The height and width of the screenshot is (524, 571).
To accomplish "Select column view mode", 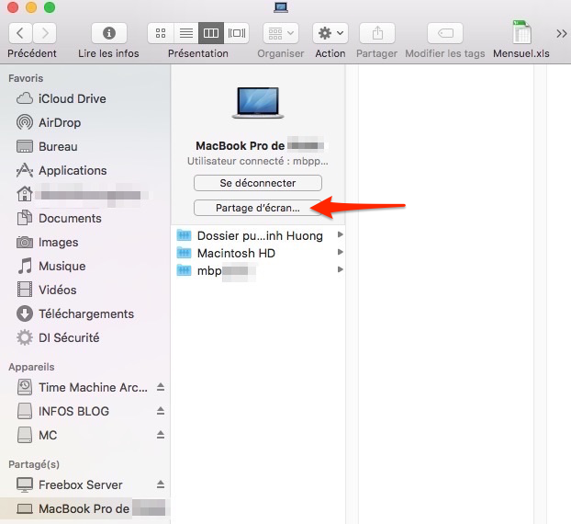I will (211, 33).
